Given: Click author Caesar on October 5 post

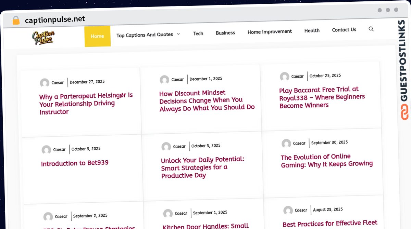Looking at the screenshot, I should pos(59,150).
